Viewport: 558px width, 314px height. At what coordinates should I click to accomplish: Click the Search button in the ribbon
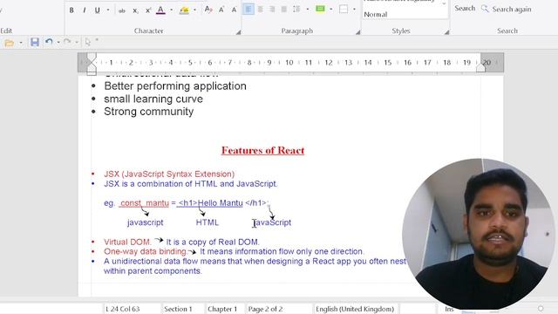465,8
